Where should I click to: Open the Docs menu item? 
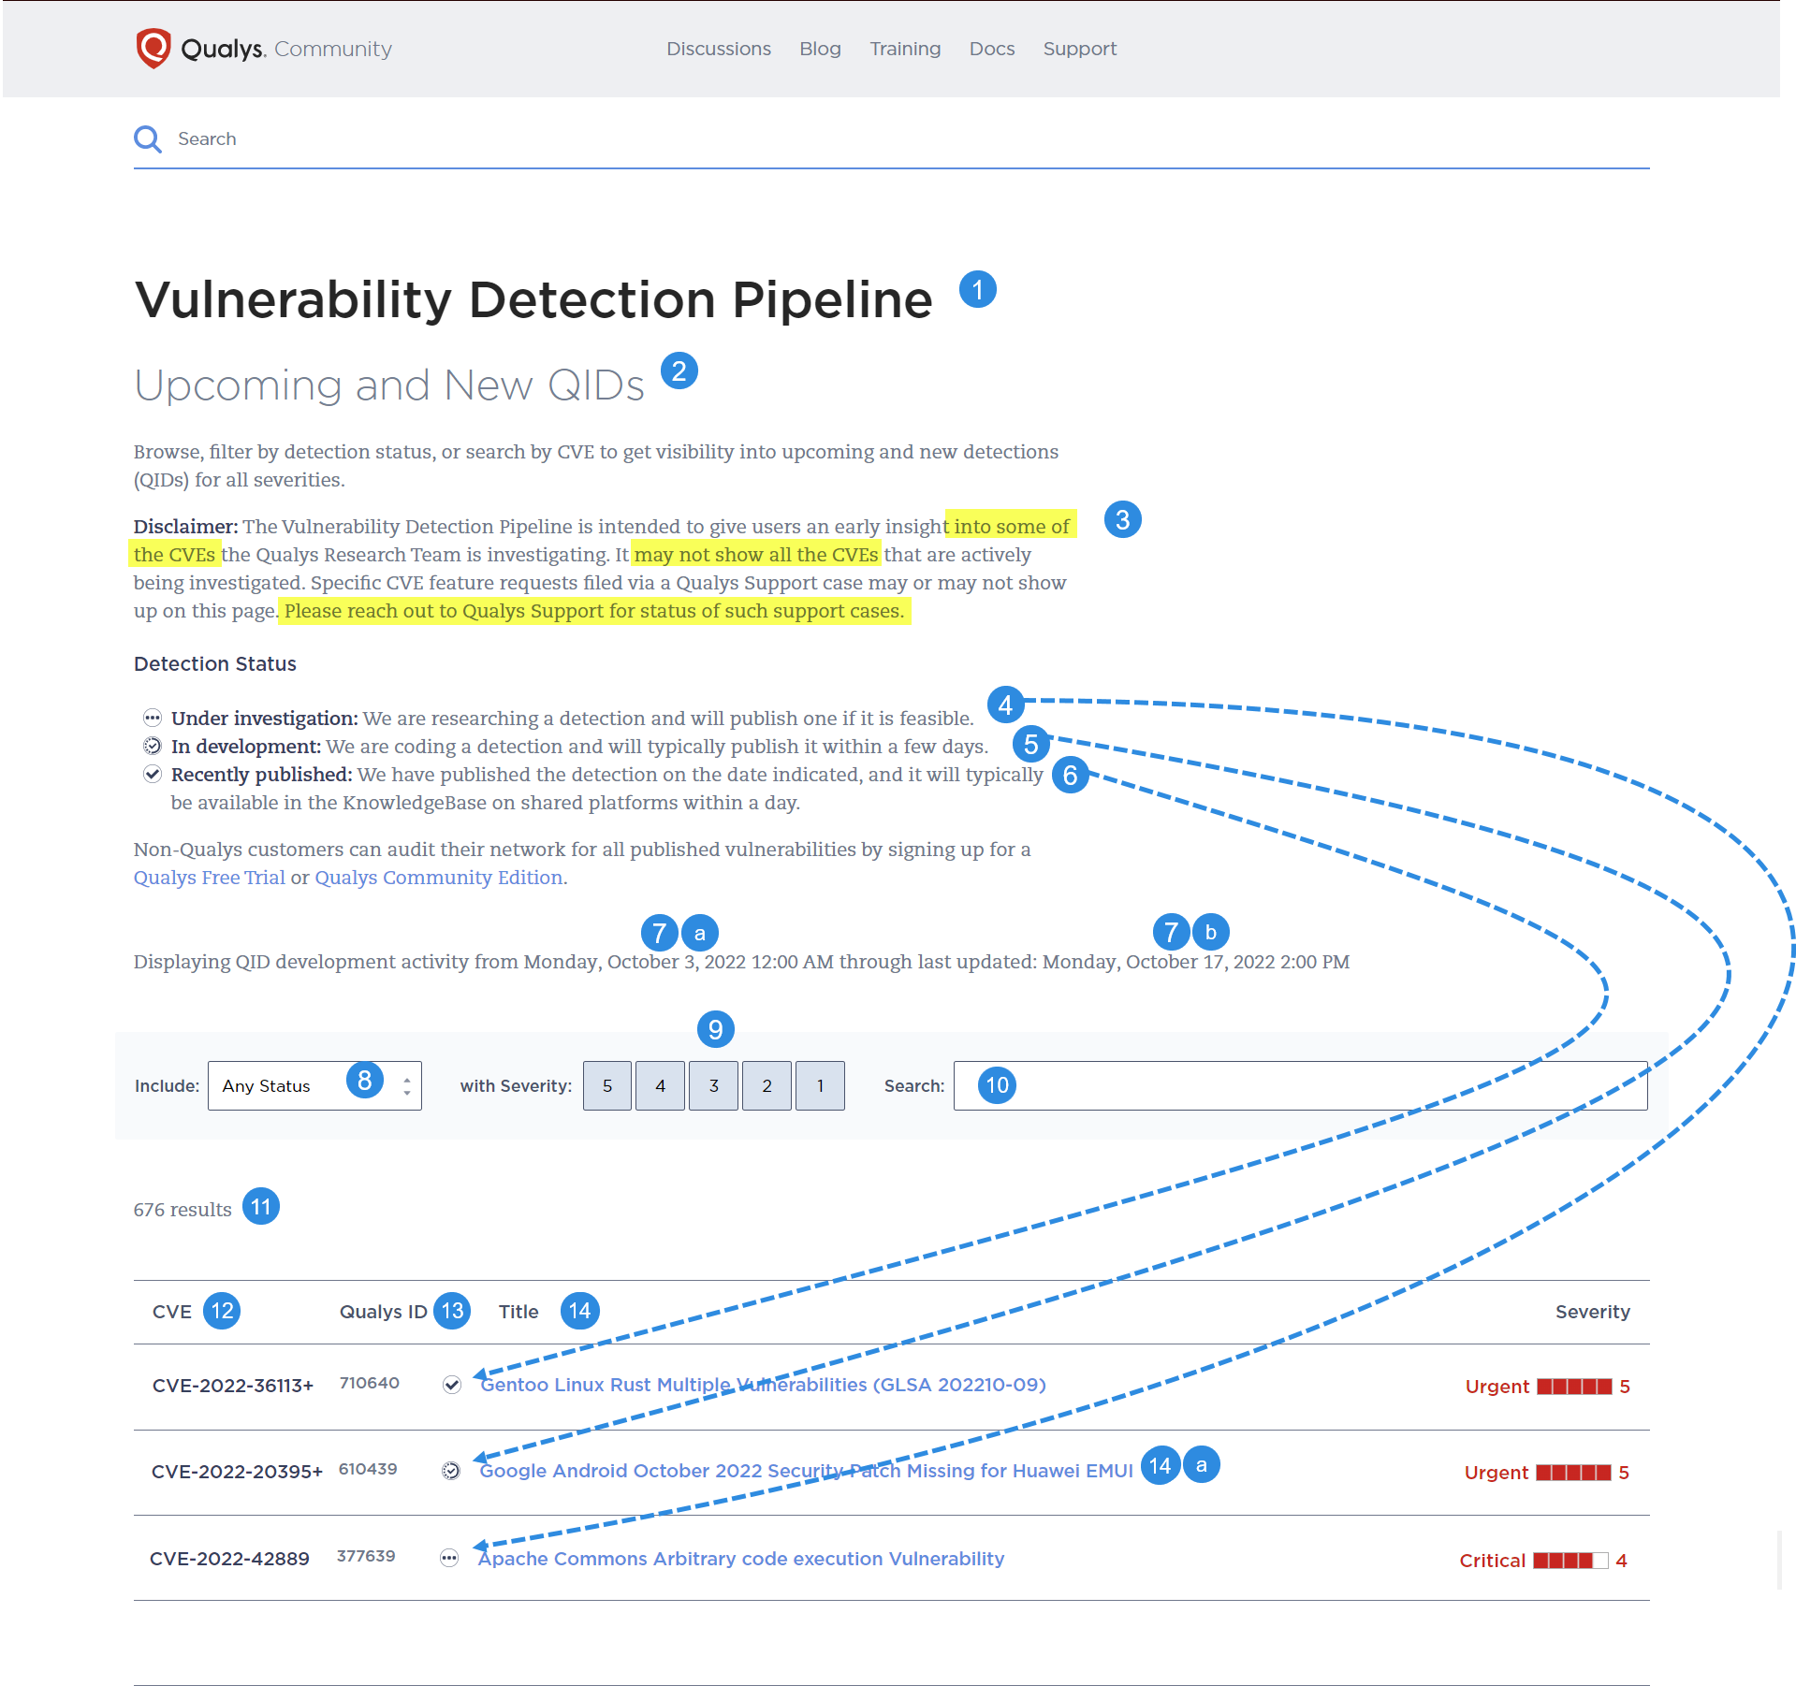(x=991, y=49)
